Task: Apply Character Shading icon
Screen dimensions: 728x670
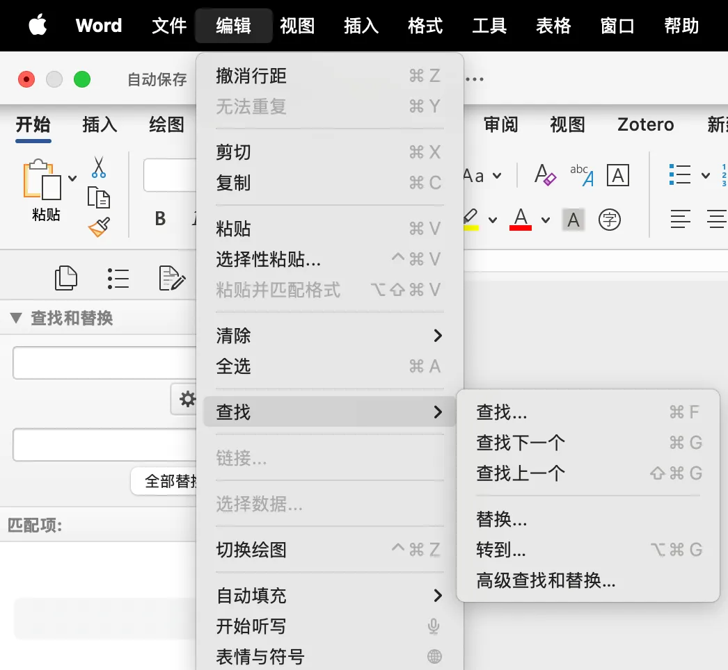Action: [573, 220]
